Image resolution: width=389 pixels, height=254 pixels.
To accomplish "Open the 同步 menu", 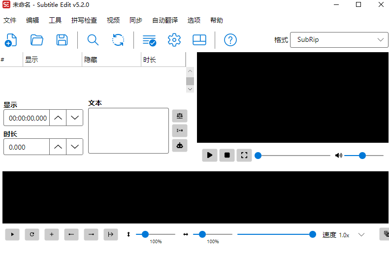I will (x=136, y=20).
